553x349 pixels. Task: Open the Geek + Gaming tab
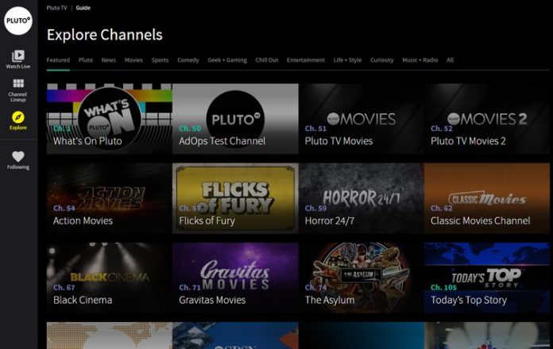coord(227,60)
